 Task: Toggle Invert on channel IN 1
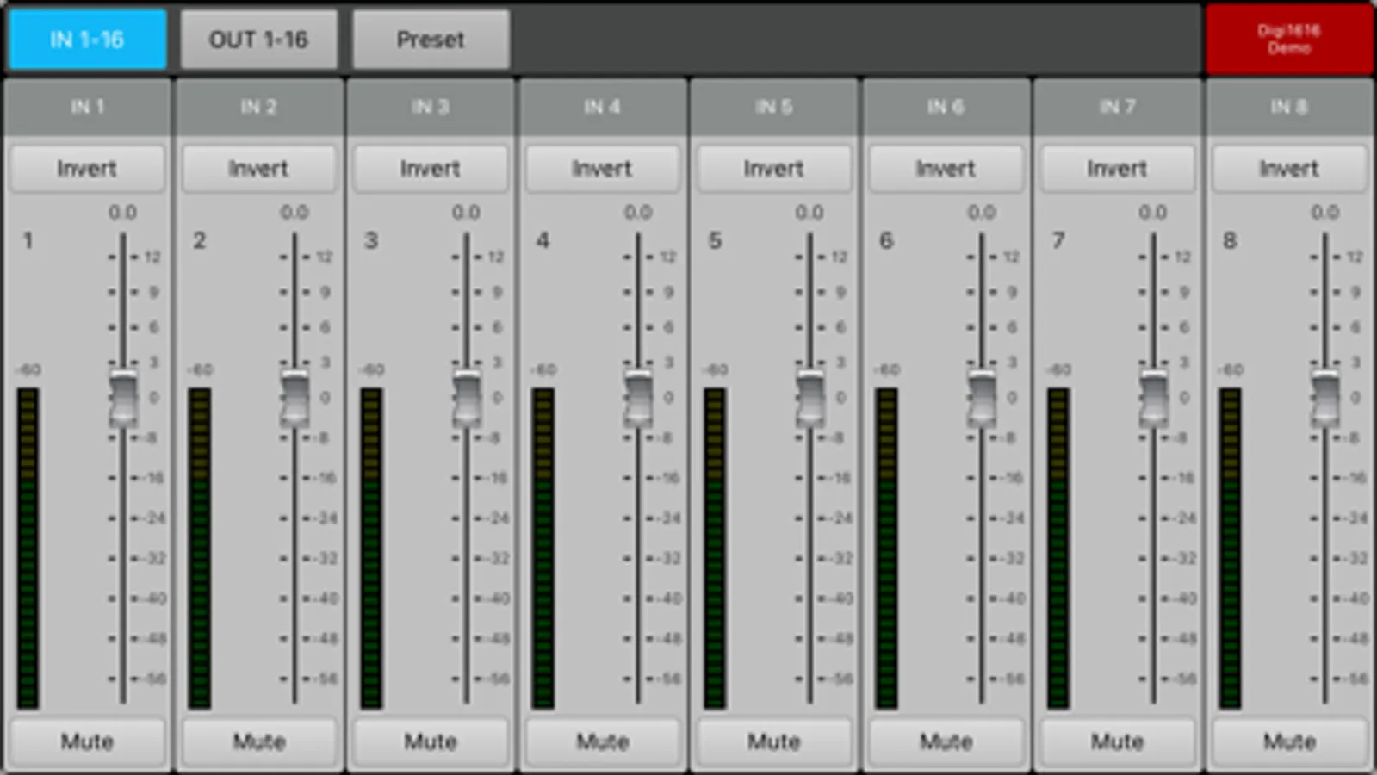click(87, 169)
